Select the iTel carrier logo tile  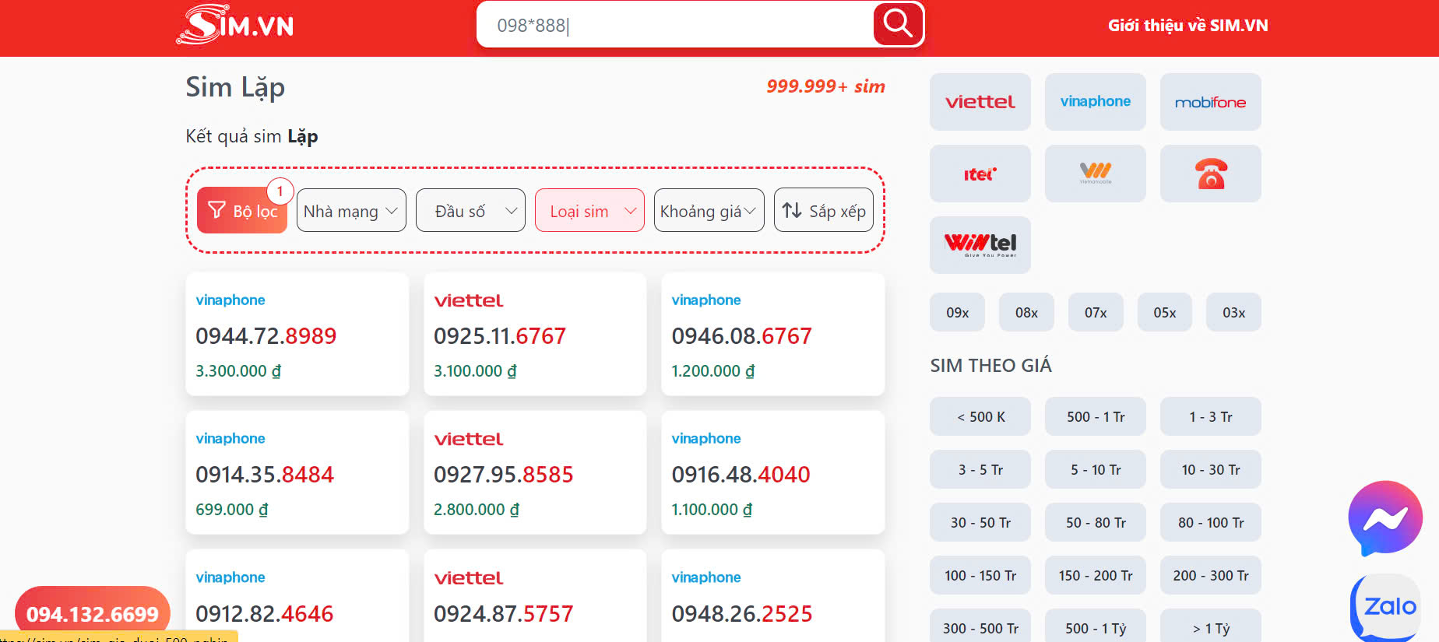(980, 174)
